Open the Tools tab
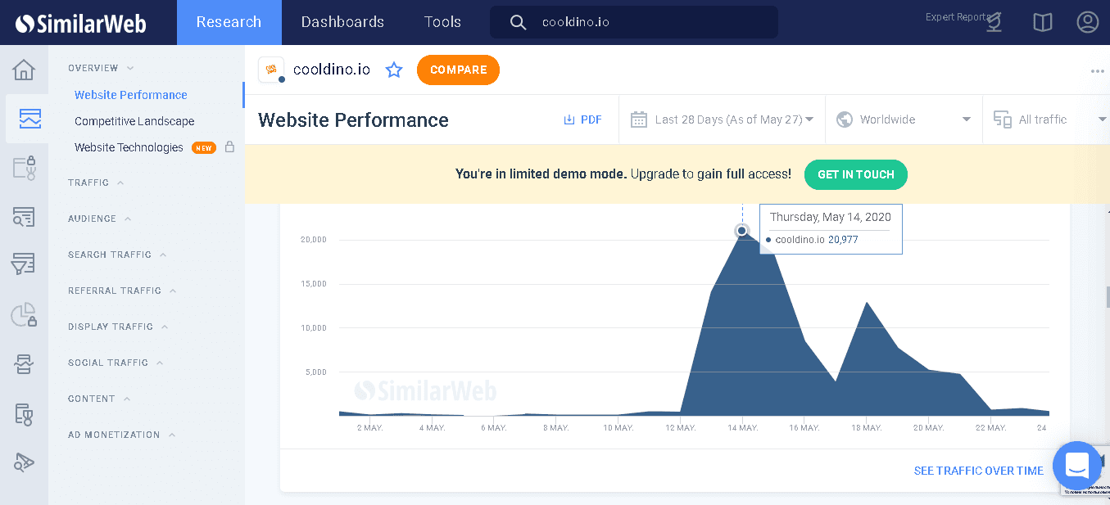Viewport: 1110px width, 505px height. tap(442, 22)
